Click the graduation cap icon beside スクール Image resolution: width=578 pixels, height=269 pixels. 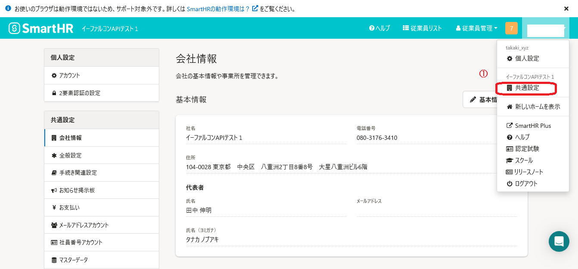pyautogui.click(x=510, y=161)
